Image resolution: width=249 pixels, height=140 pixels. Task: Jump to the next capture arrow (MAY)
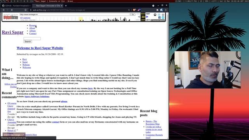tap(147, 17)
